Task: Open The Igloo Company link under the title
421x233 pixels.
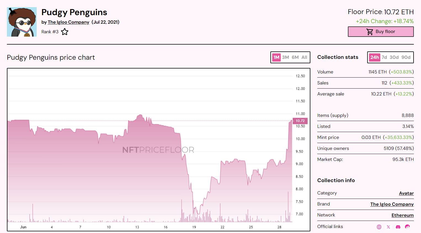Action: pos(68,22)
